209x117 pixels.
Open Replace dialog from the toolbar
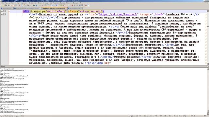pyautogui.click(x=36, y=5)
